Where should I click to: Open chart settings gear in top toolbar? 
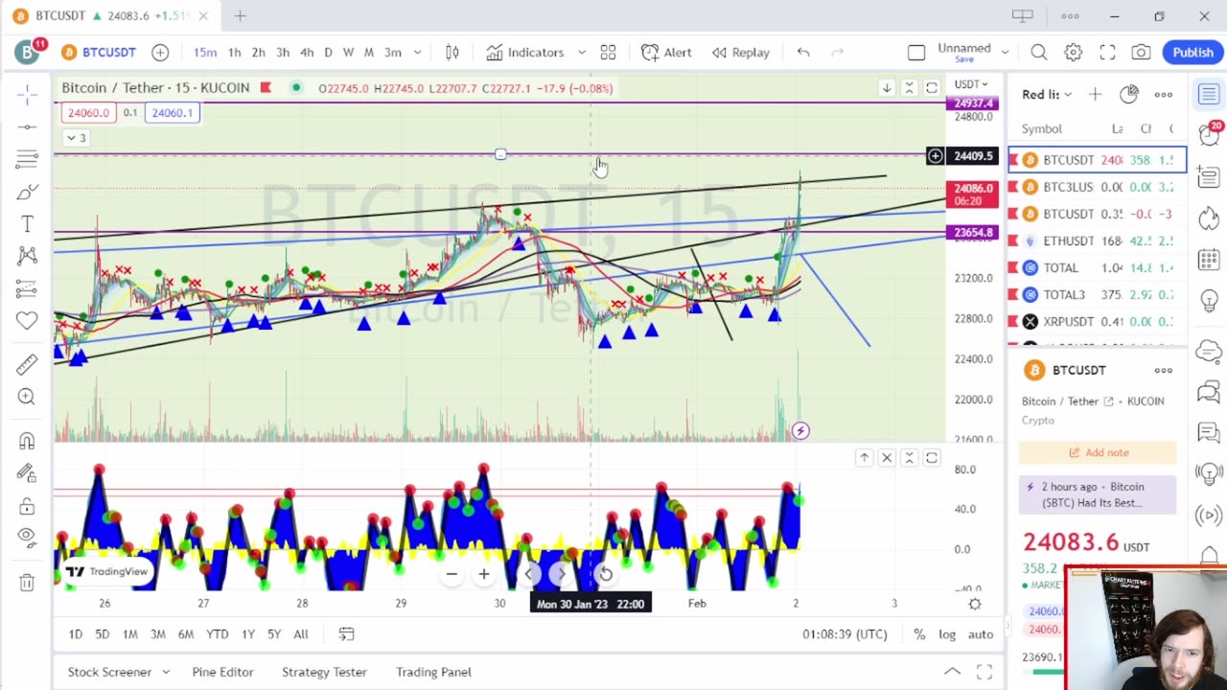pos(1073,53)
